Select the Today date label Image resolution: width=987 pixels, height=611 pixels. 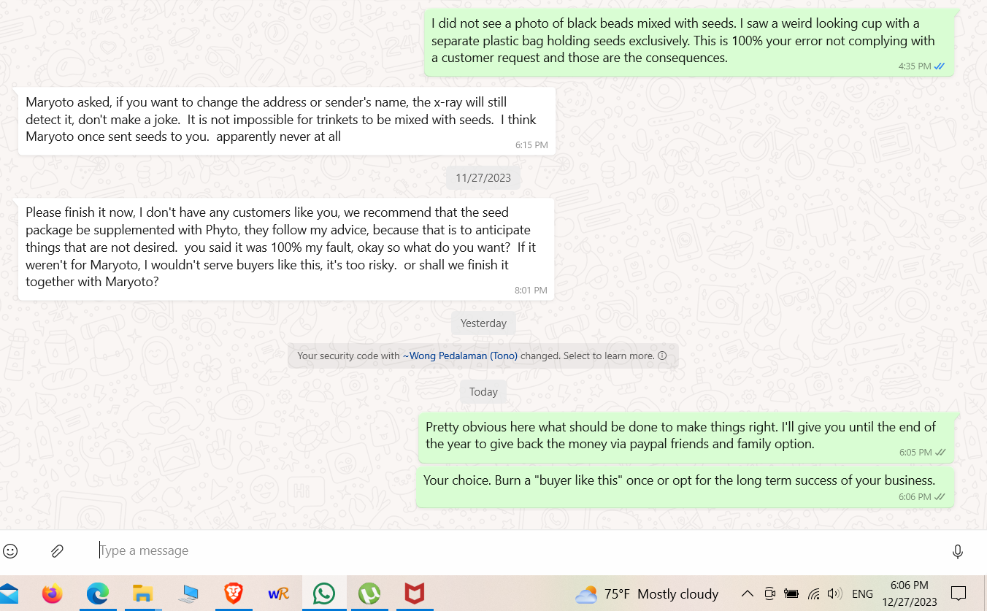(483, 392)
